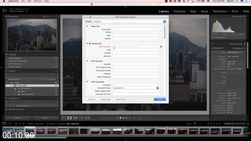Collapse the IPTC Content section triangle
The width and height of the screenshot is (251, 141).
point(87,61)
